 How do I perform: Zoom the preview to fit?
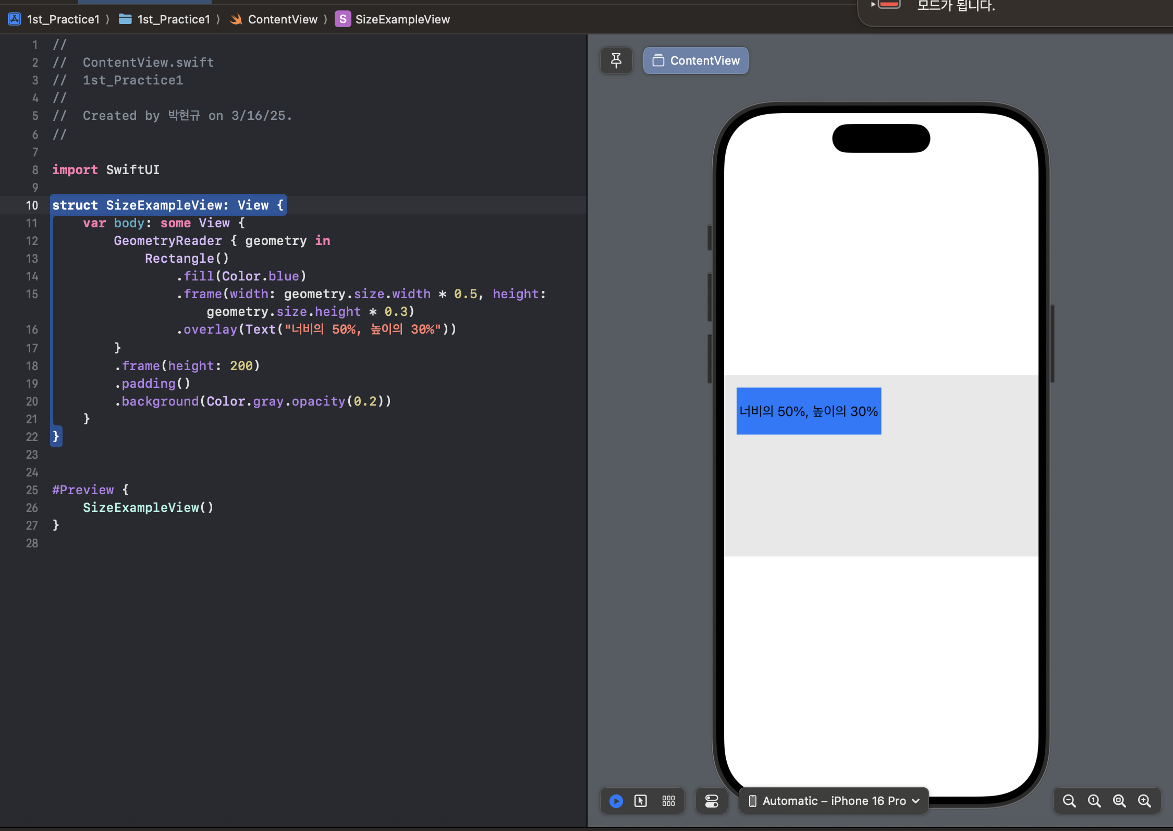click(x=1119, y=801)
